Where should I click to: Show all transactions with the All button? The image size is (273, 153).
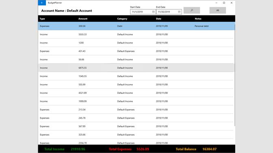(218, 10)
